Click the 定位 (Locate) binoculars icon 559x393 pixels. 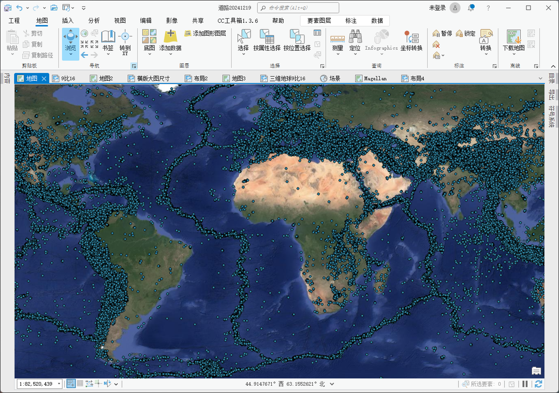coord(355,36)
